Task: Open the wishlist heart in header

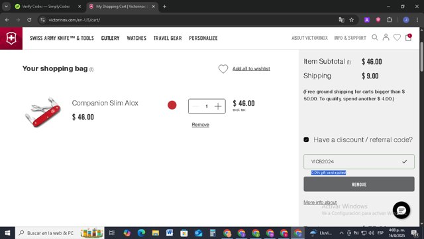Action: click(x=397, y=37)
